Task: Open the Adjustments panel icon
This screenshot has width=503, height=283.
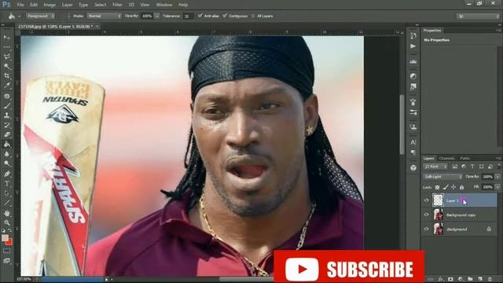Action: [413, 76]
